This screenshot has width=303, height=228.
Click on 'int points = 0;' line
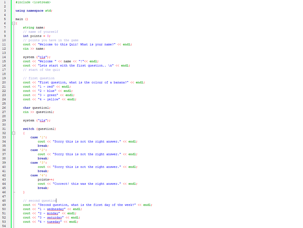click(x=37, y=36)
